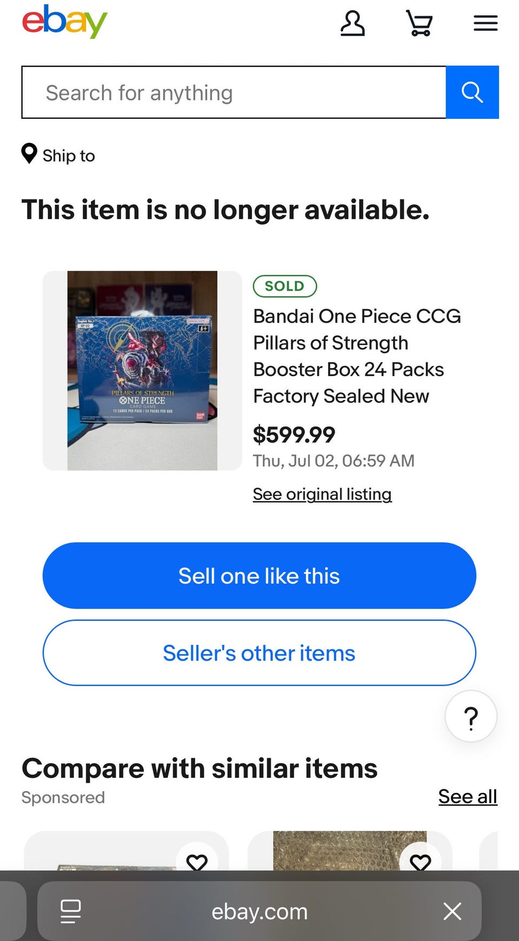Close the browser bar with X
Viewport: 519px width, 941px height.
(x=452, y=911)
